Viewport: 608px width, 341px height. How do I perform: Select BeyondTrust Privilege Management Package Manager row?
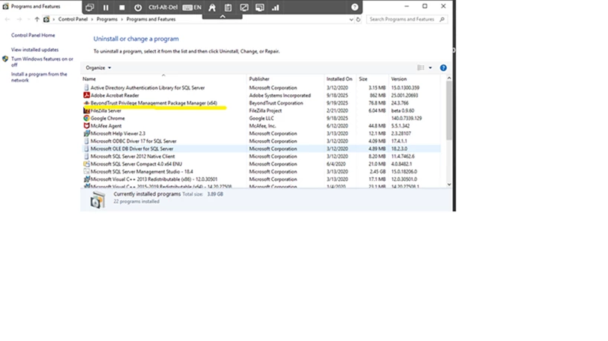pyautogui.click(x=261, y=103)
